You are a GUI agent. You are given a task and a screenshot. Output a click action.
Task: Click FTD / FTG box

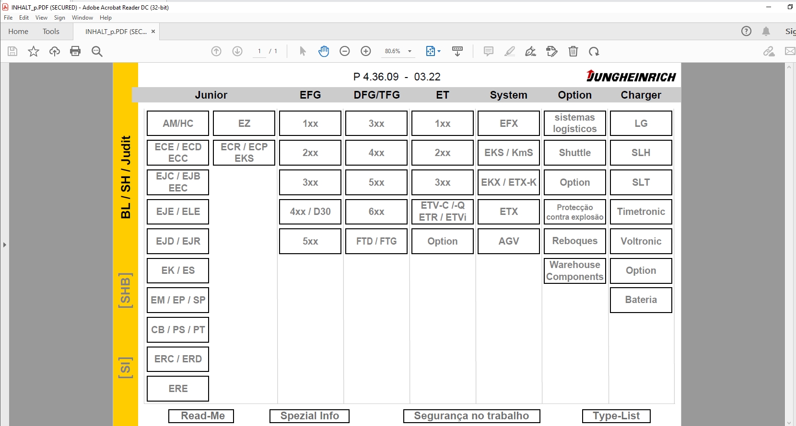376,241
